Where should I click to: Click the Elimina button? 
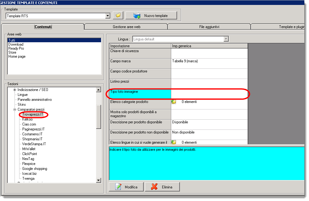pos(162,187)
